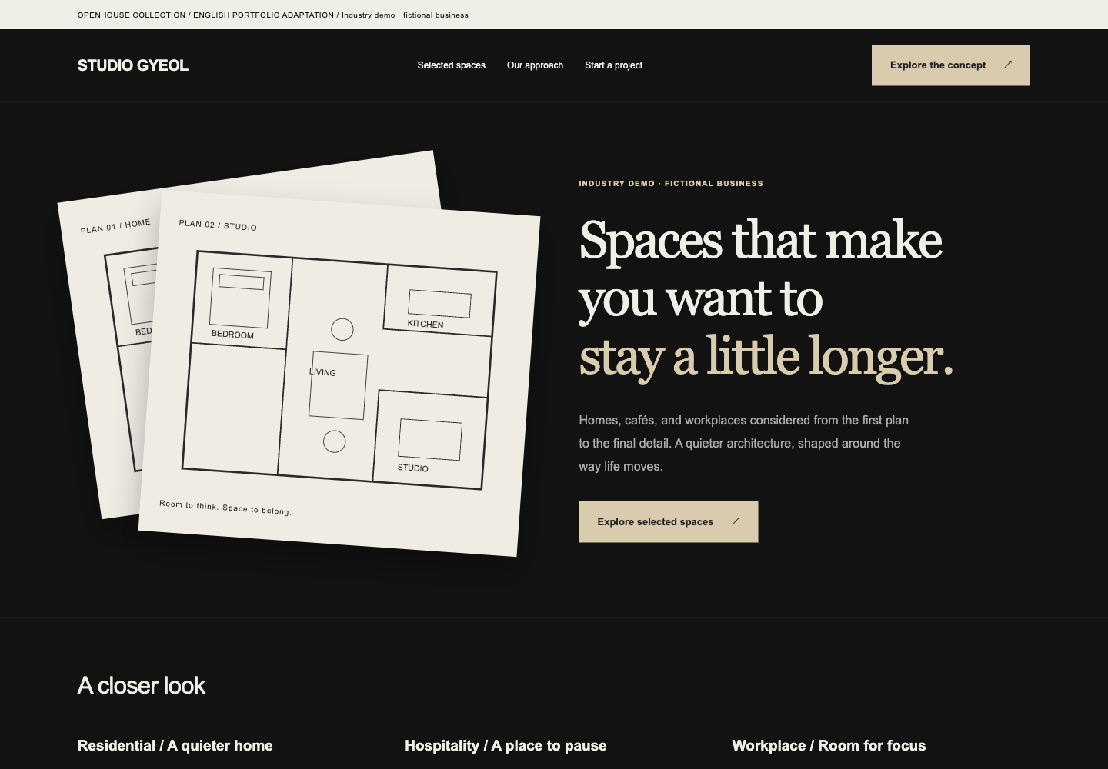Screen dimensions: 1108x769
Task: Click the KITCHEN label in the floor plan
Action: (426, 325)
